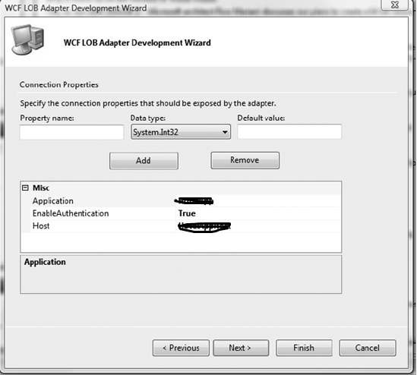Click the Property name input field

(71, 132)
